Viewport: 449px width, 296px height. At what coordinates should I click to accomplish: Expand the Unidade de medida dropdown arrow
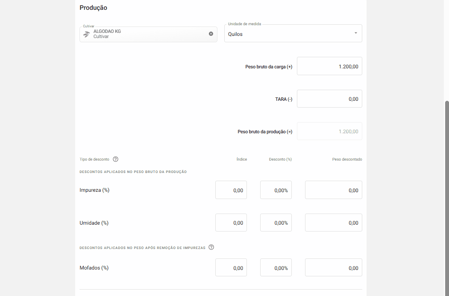click(355, 33)
